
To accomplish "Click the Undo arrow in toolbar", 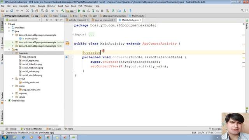I will (17, 11).
